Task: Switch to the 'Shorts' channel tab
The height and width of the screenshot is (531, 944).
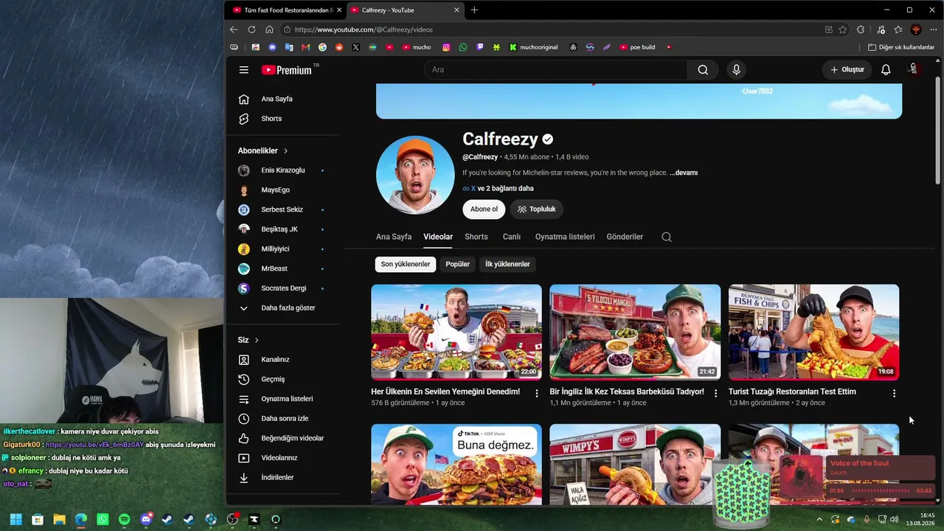Action: [476, 237]
